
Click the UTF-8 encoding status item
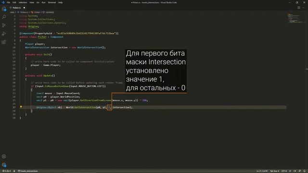click(284, 171)
